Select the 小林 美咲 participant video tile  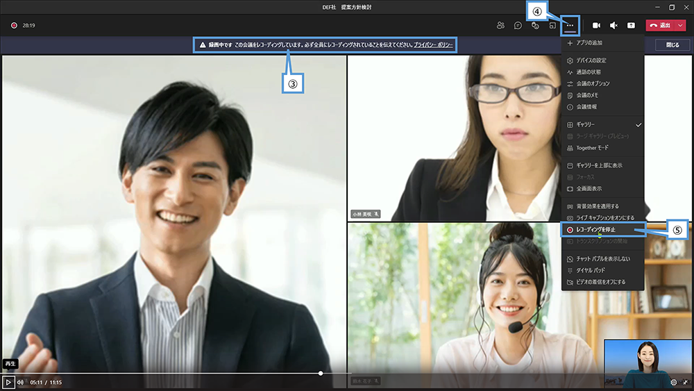tap(454, 138)
